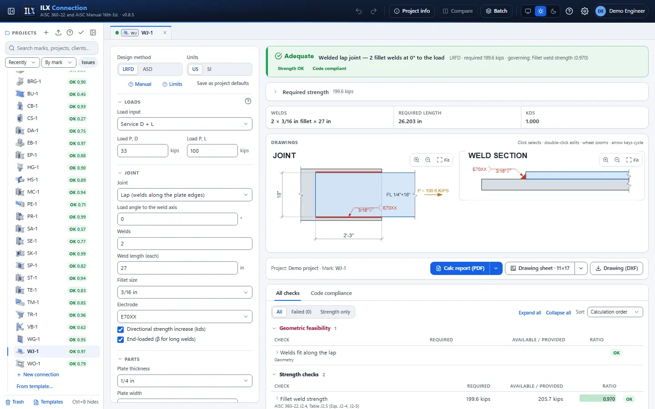Select the All checks tab
The height and width of the screenshot is (409, 655).
288,293
